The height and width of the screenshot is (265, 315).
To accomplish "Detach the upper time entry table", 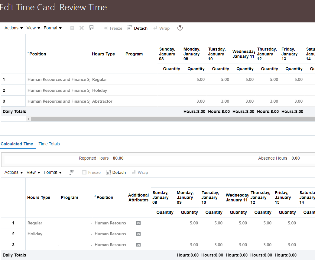I will click(137, 28).
